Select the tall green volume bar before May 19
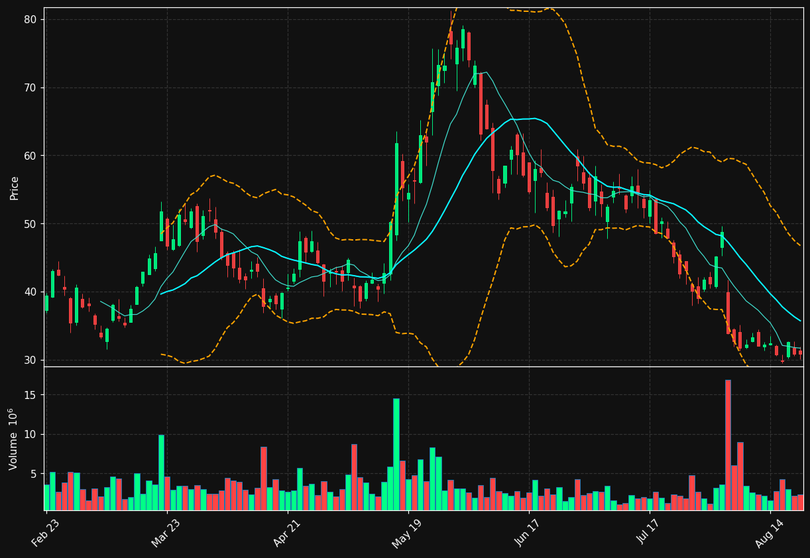The image size is (810, 558). click(x=396, y=454)
